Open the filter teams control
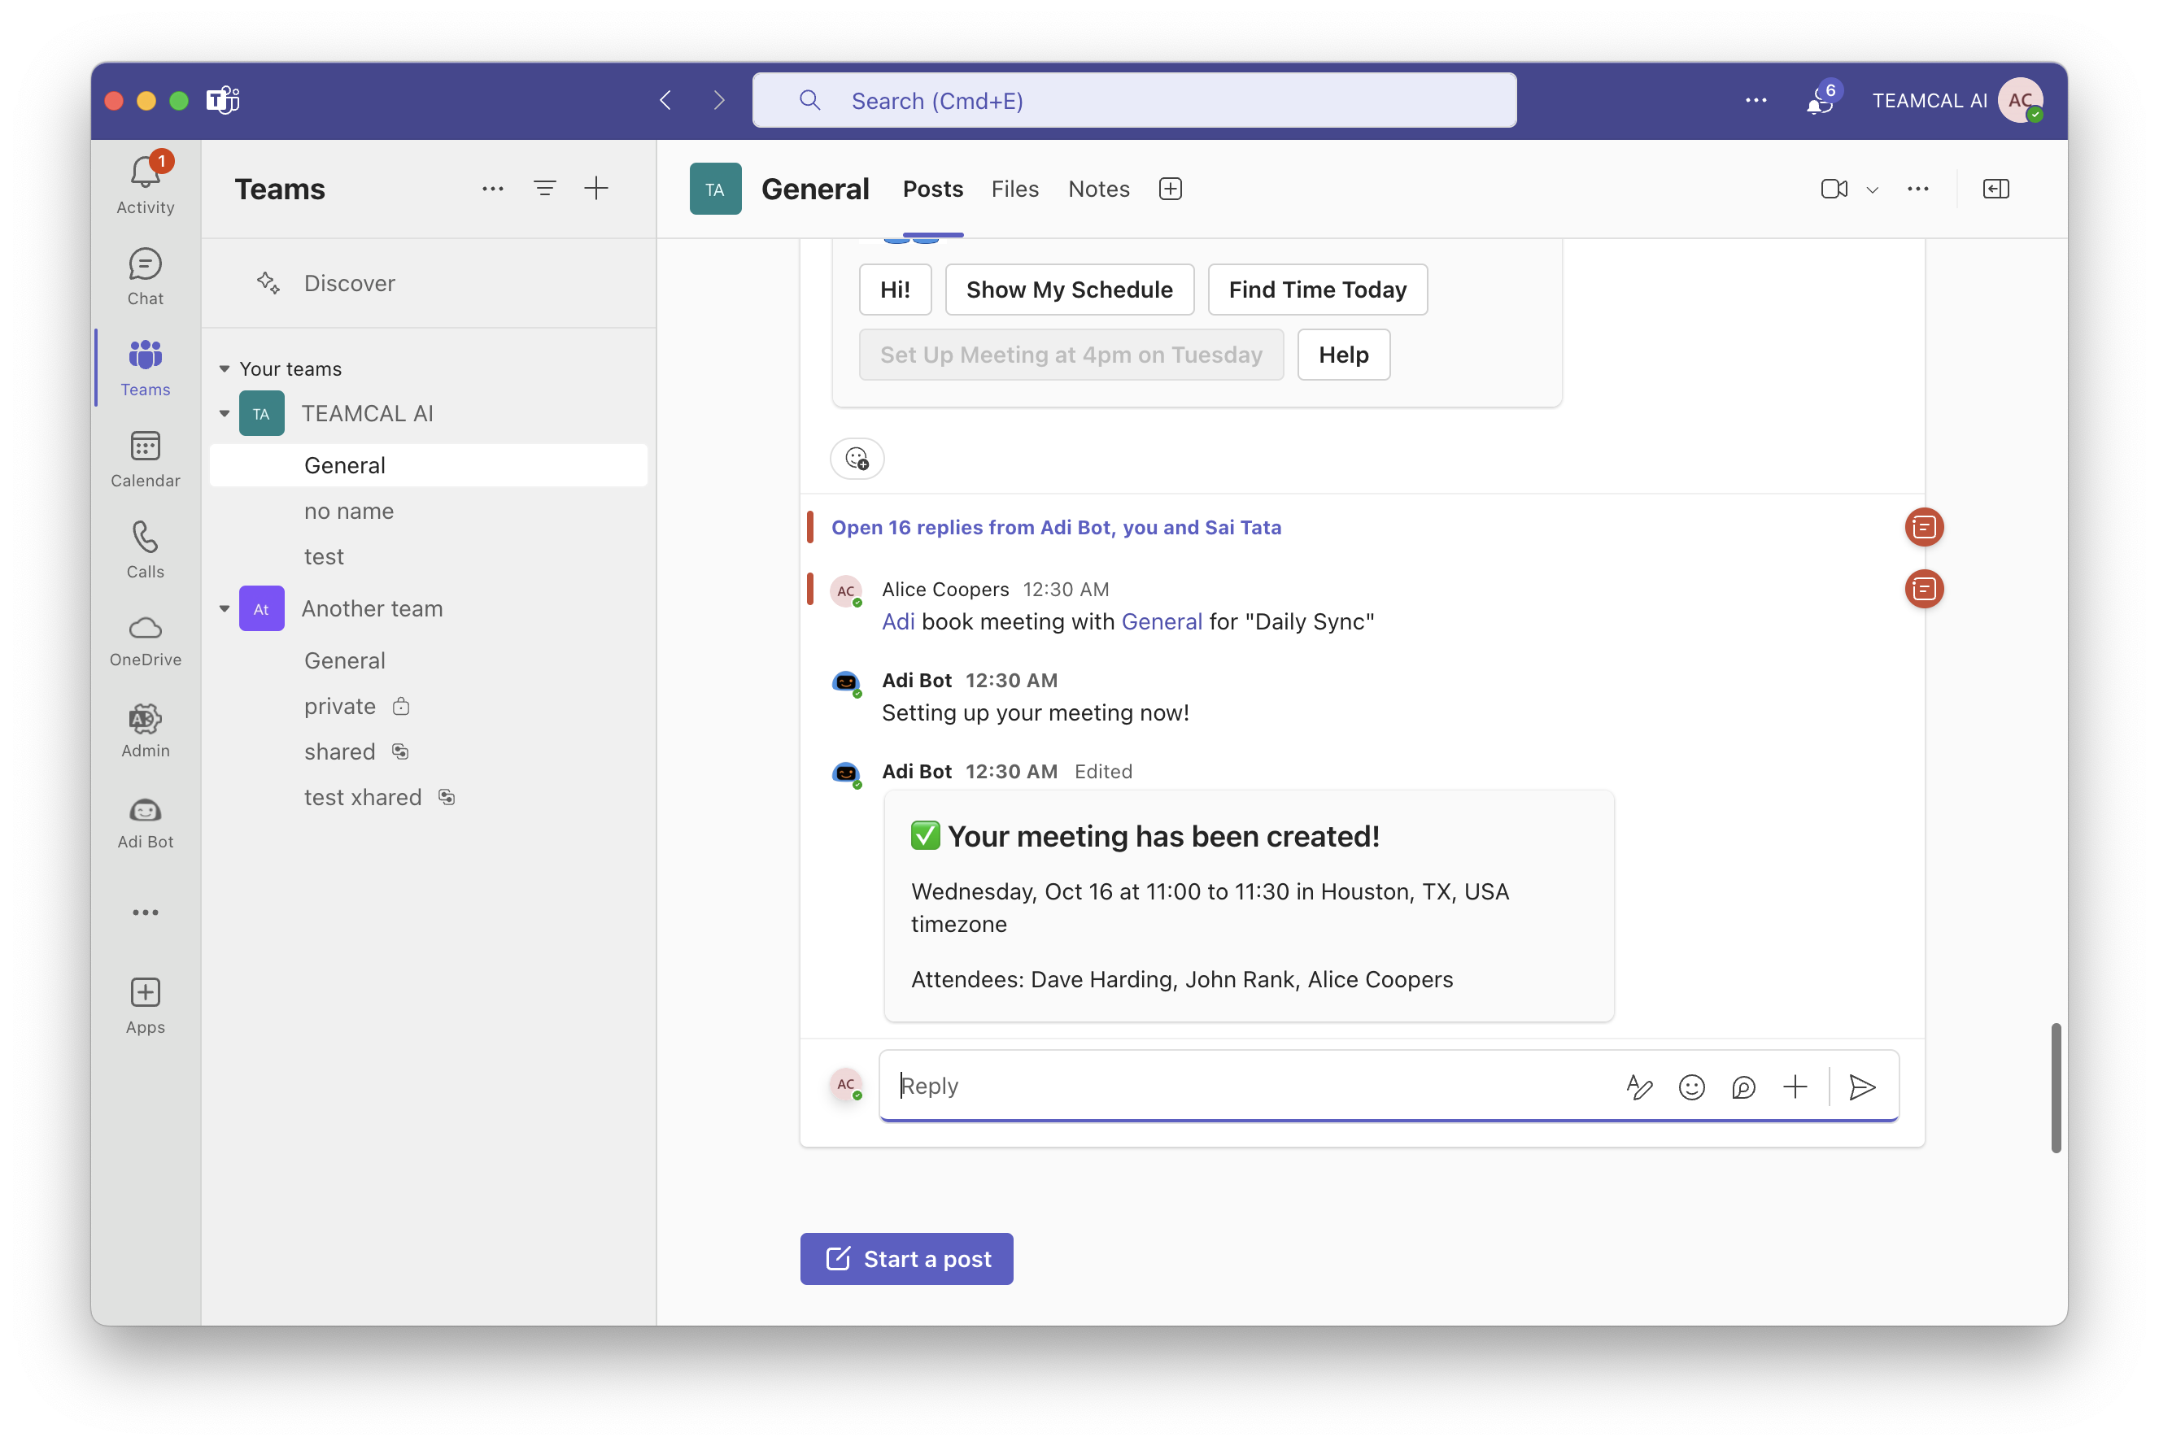This screenshot has height=1446, width=2159. (x=544, y=189)
